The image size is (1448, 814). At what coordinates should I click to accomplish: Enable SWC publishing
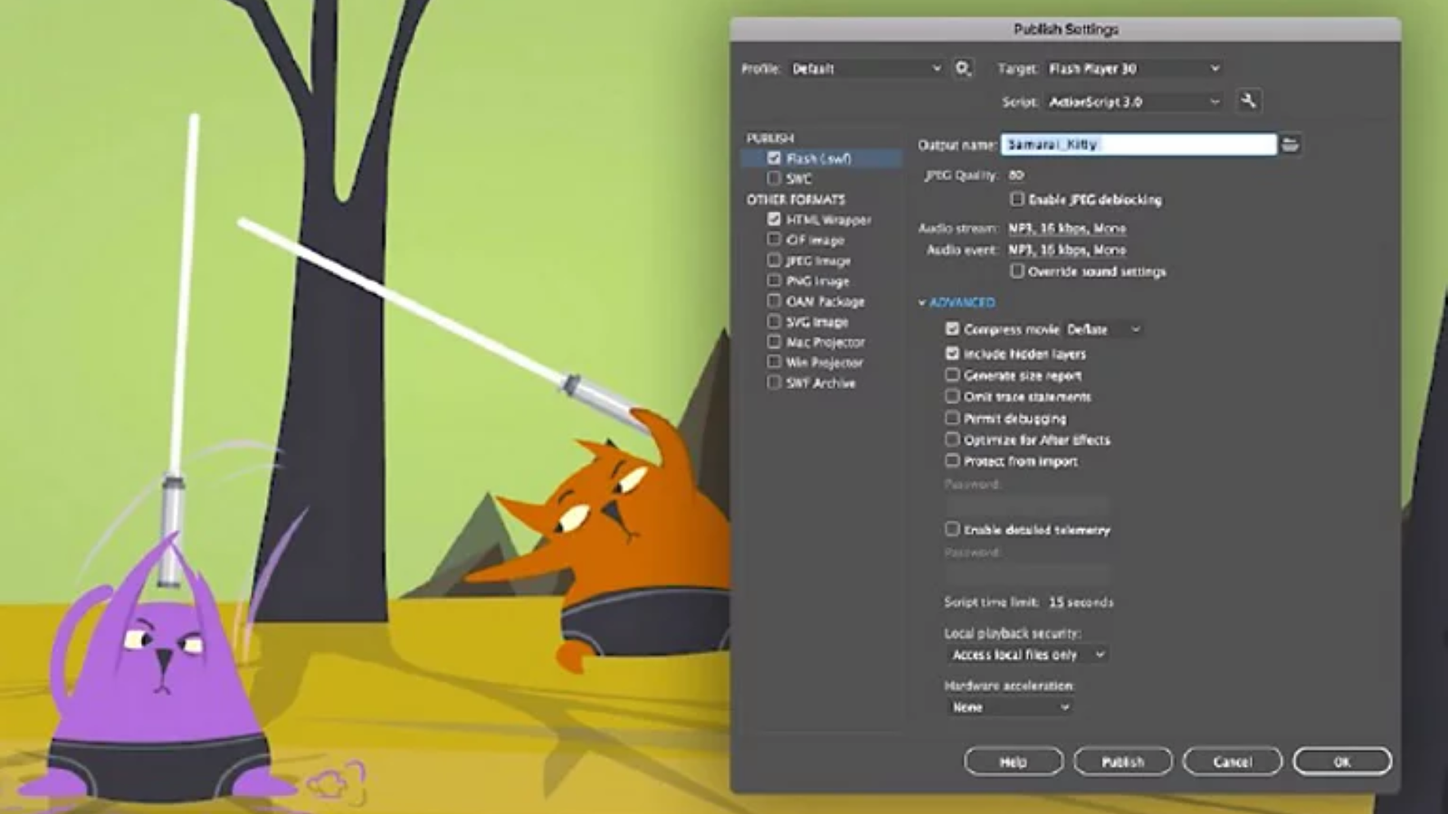(774, 177)
